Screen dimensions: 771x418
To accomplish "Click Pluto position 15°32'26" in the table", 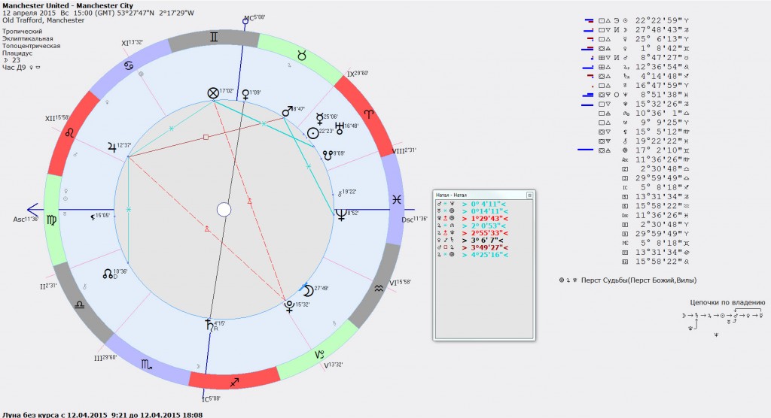I will click(659, 104).
